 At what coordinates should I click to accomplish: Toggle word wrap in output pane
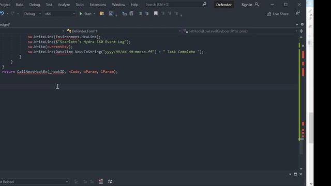point(110,181)
